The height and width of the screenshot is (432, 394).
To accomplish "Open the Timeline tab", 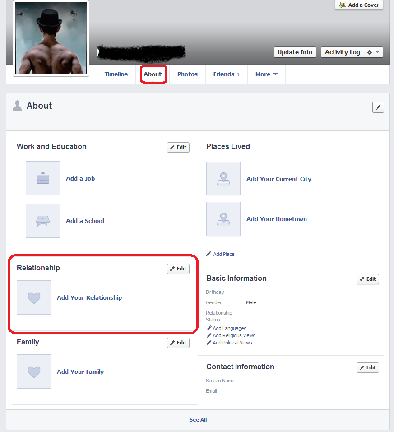I will coord(116,74).
